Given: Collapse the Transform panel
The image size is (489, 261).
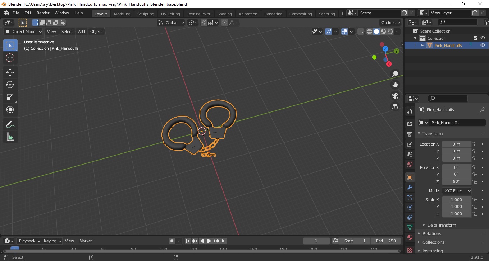Looking at the screenshot, I should [x=419, y=133].
